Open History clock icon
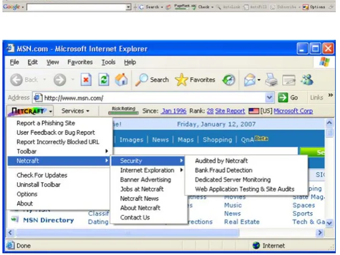The height and width of the screenshot is (255, 340). (x=229, y=80)
